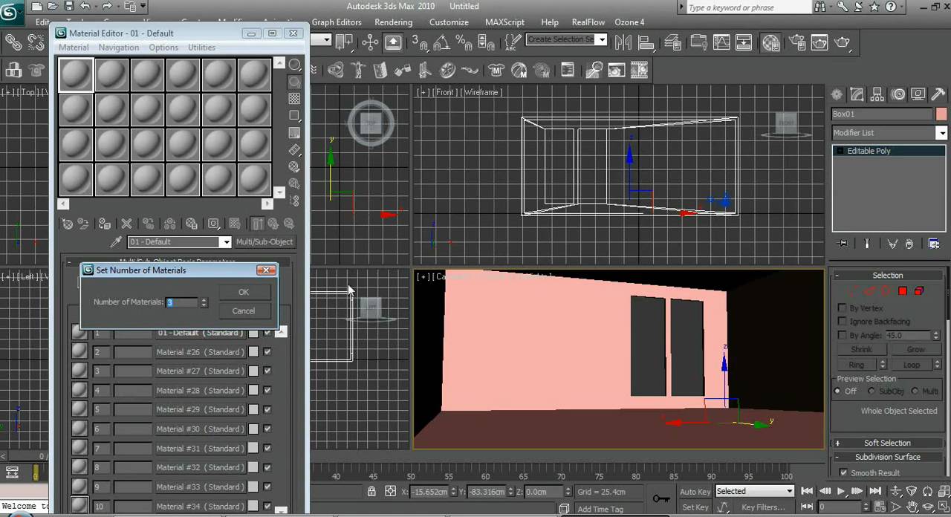
Task: Uncheck enable box for Material #30
Action: click(267, 429)
